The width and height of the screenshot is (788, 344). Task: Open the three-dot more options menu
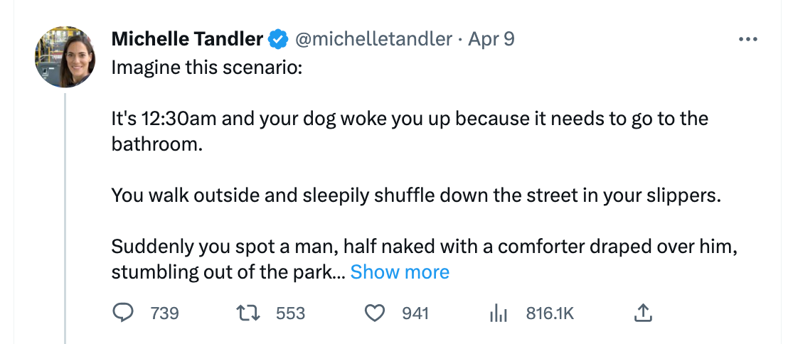[x=748, y=39]
